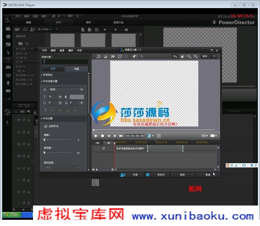Apply bold formatting to the text
Viewport: 260px width, 226px height.
45,110
